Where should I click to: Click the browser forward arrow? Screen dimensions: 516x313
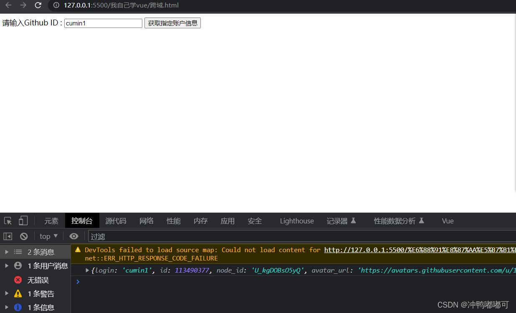23,5
